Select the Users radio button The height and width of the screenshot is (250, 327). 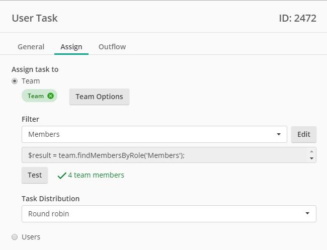coord(15,237)
